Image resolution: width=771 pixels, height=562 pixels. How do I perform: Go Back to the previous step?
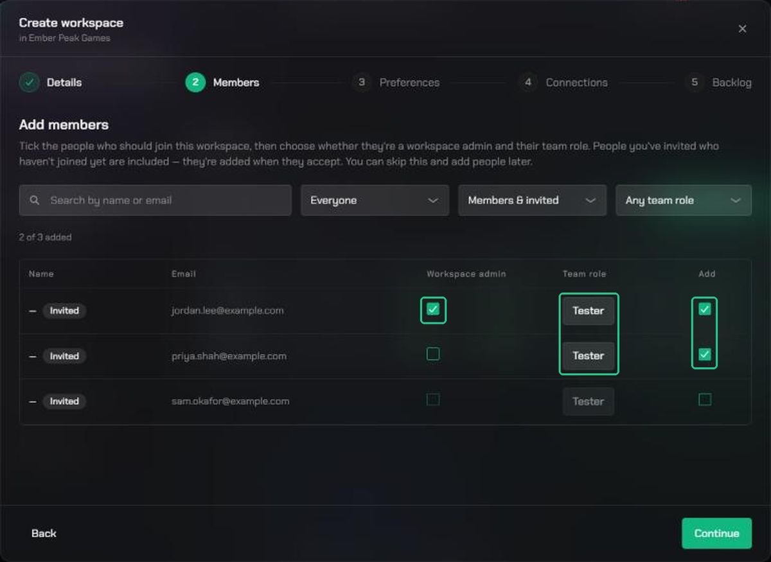point(44,533)
